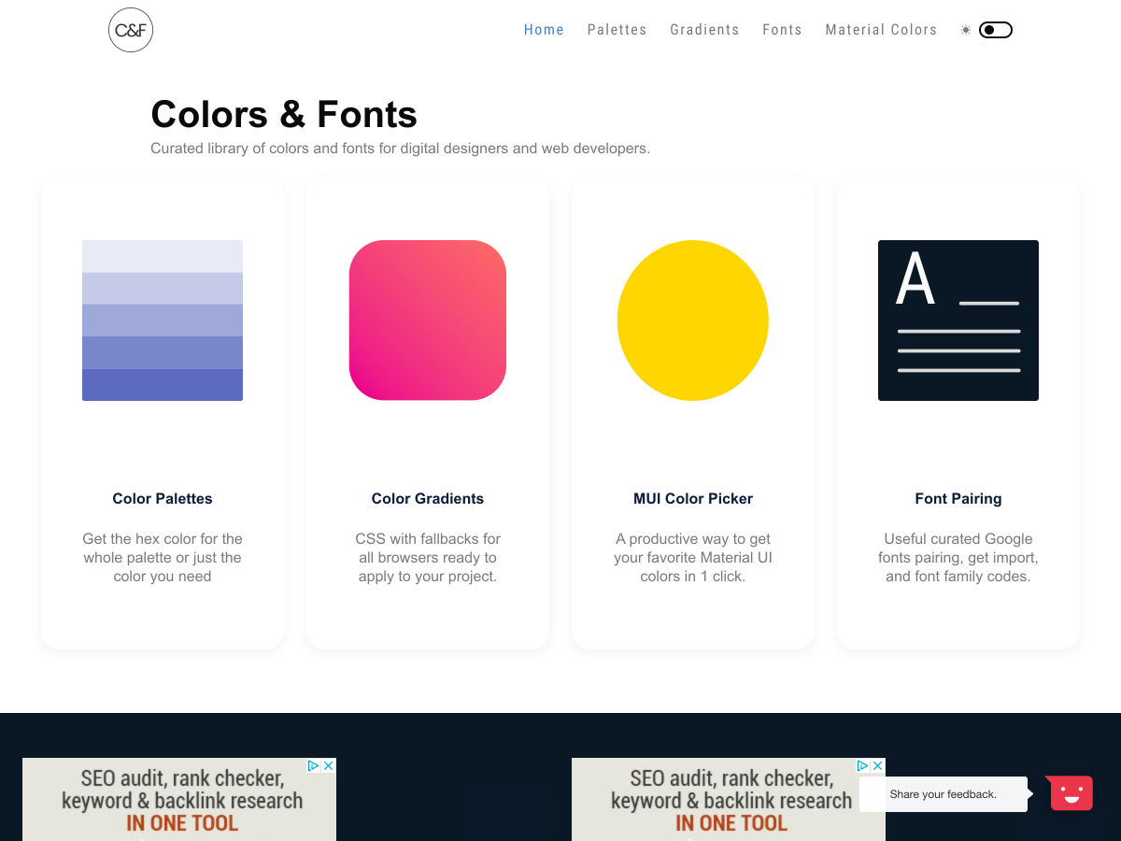Click 'Get the hex color' description text
Image resolution: width=1121 pixels, height=841 pixels.
[x=163, y=558]
